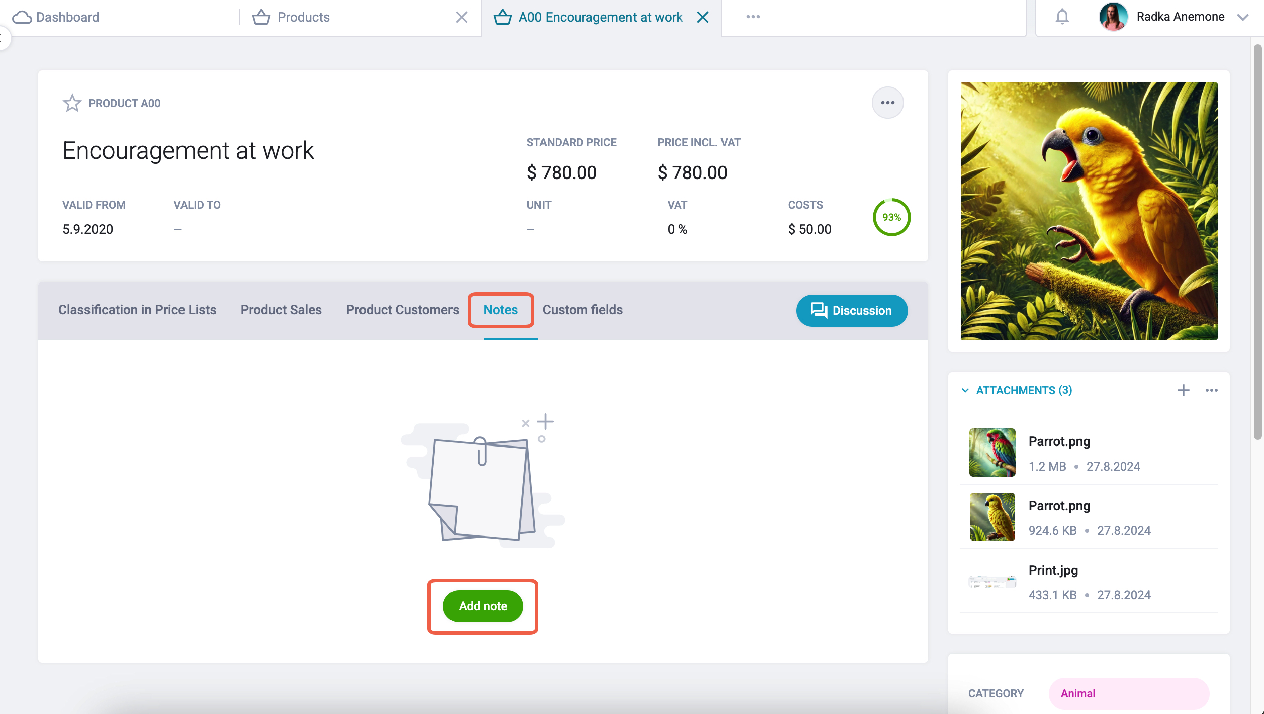The height and width of the screenshot is (714, 1264).
Task: Open the large yellow parrot product image
Action: [1089, 211]
